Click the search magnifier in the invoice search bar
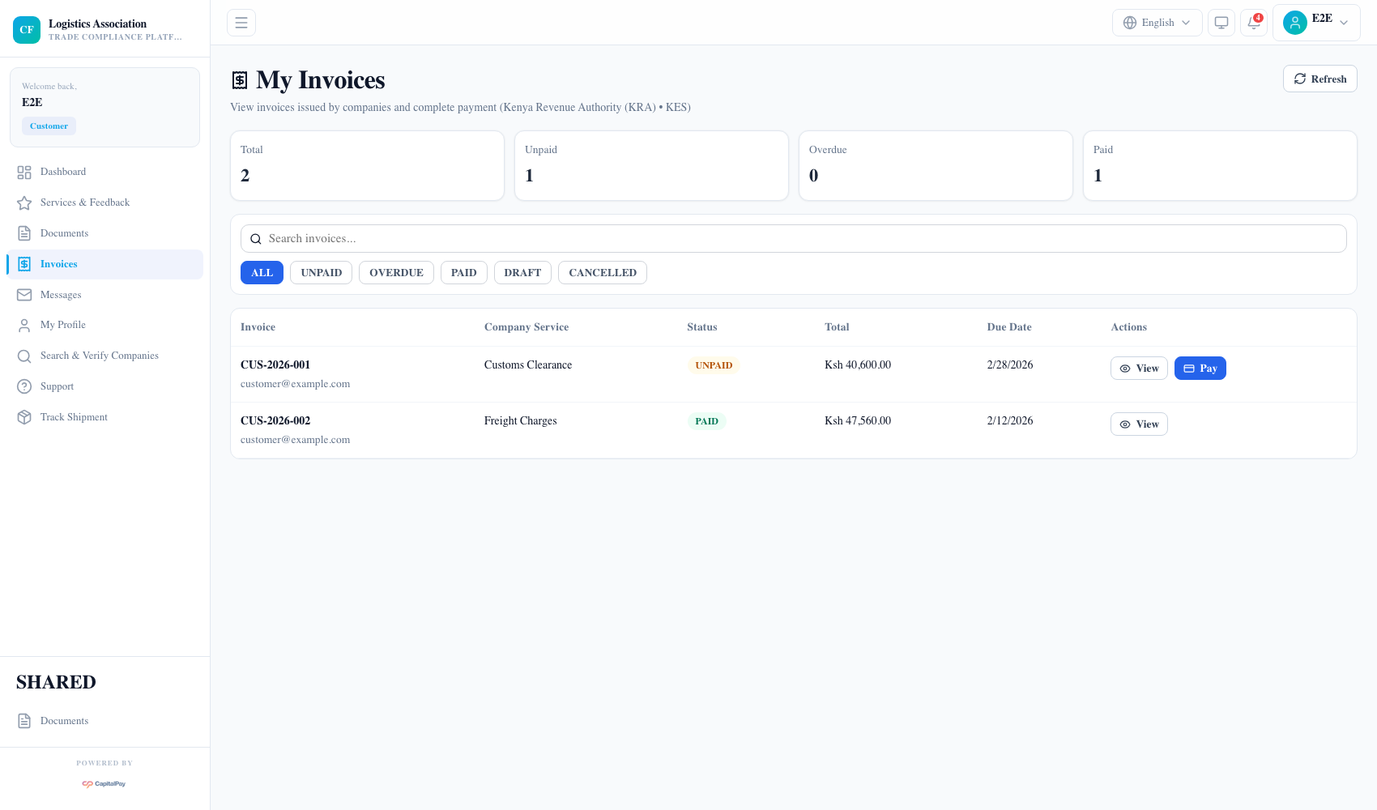 coord(256,238)
